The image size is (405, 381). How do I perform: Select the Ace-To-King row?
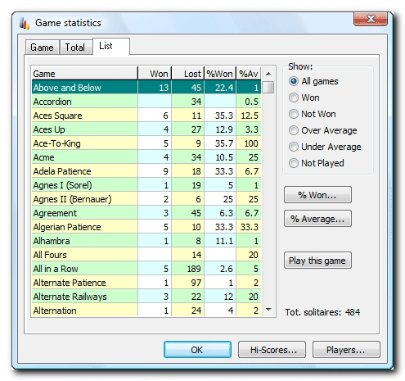click(146, 143)
